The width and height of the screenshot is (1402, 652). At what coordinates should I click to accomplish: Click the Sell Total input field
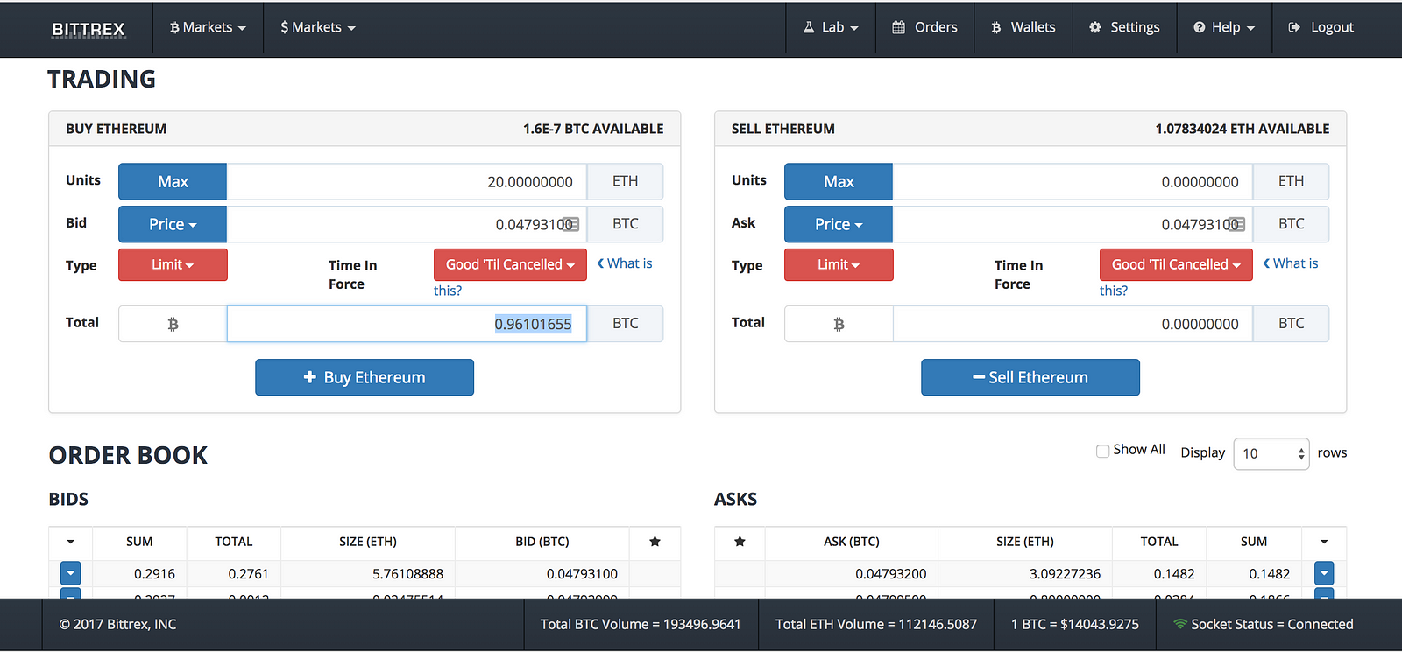(1073, 324)
